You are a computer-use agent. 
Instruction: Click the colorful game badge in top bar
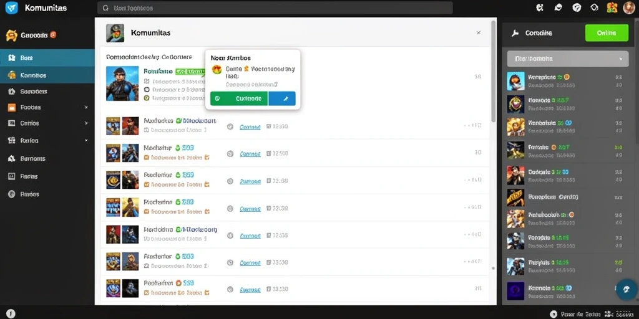[612, 7]
